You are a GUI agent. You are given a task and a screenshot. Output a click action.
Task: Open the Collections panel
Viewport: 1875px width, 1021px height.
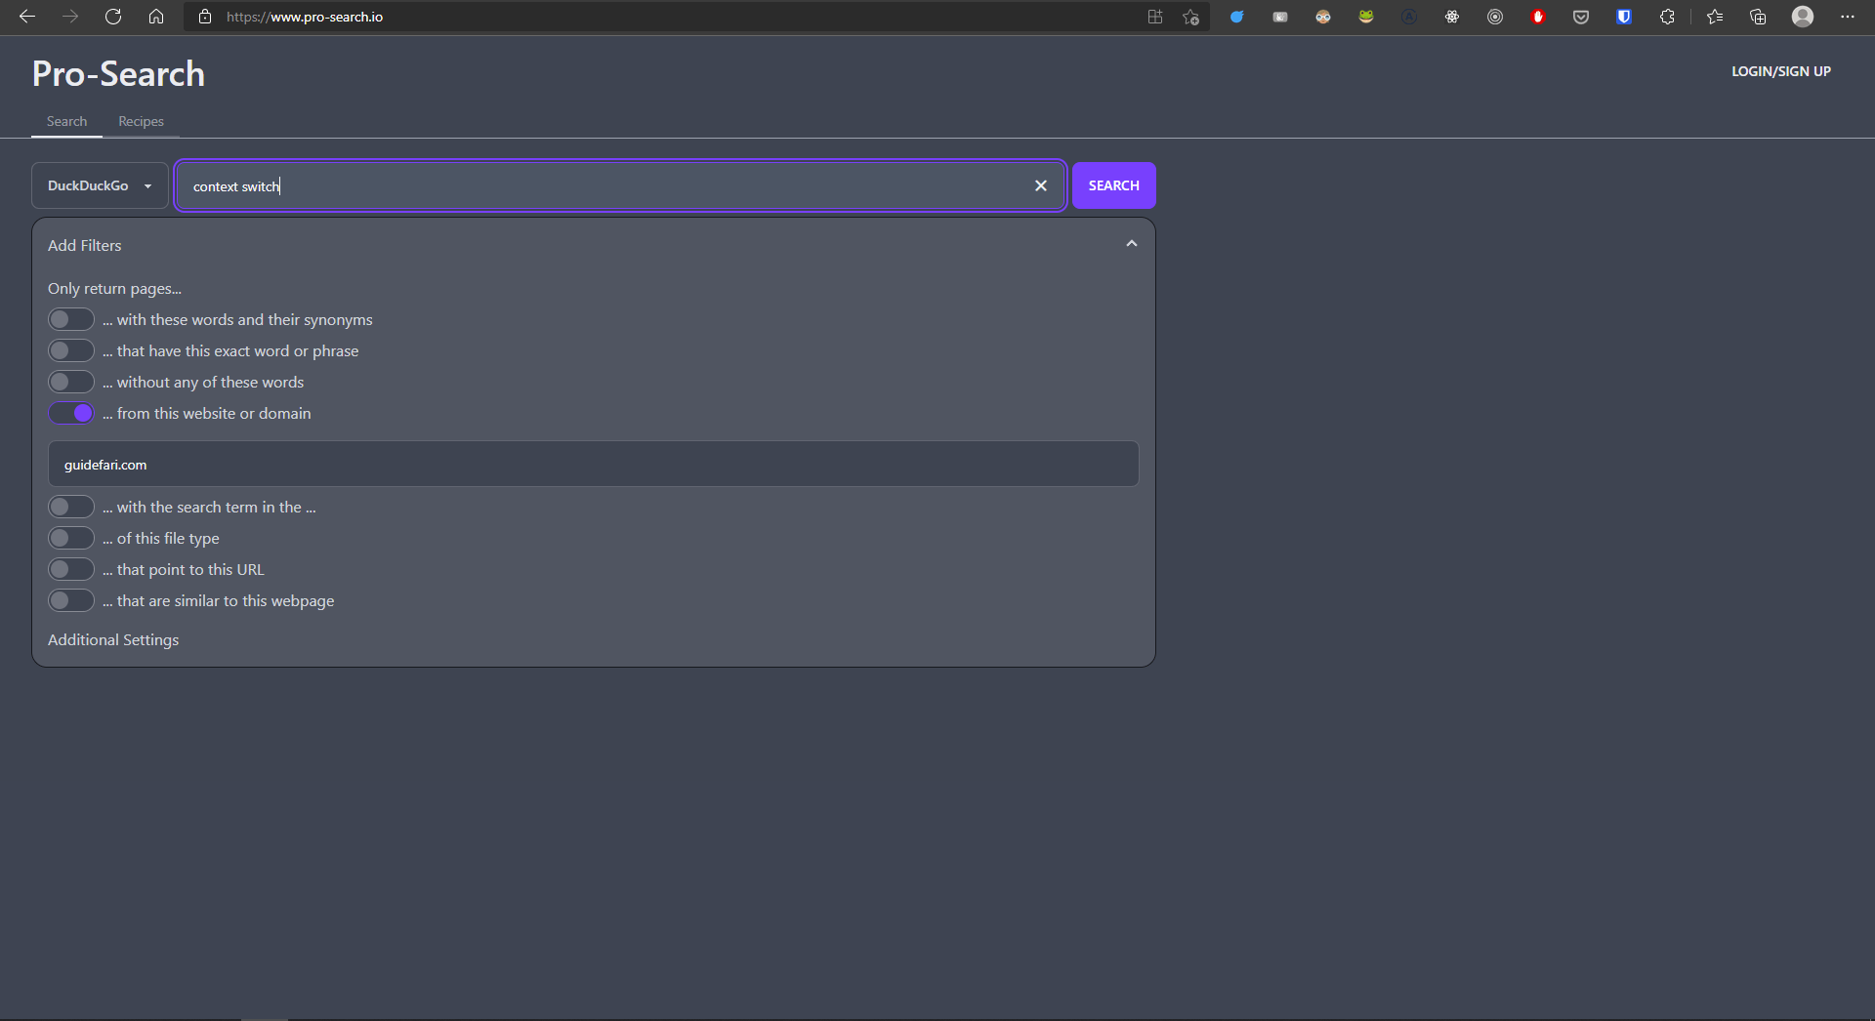pyautogui.click(x=1758, y=17)
